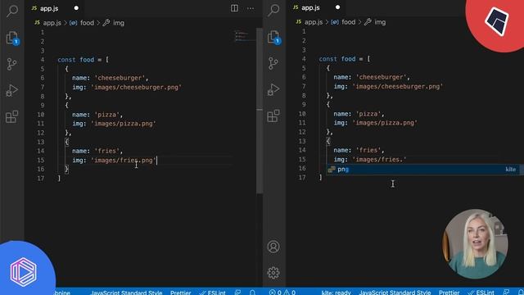The height and width of the screenshot is (295, 524).
Task: Click line number 4 in the right editor
Action: (x=304, y=59)
